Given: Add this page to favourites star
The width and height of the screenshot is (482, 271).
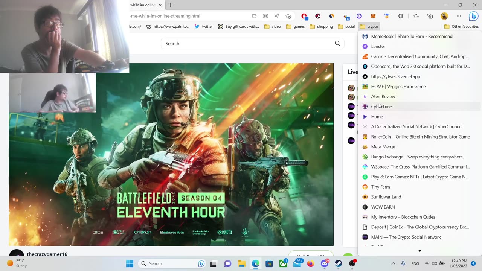Looking at the screenshot, I should point(288,16).
